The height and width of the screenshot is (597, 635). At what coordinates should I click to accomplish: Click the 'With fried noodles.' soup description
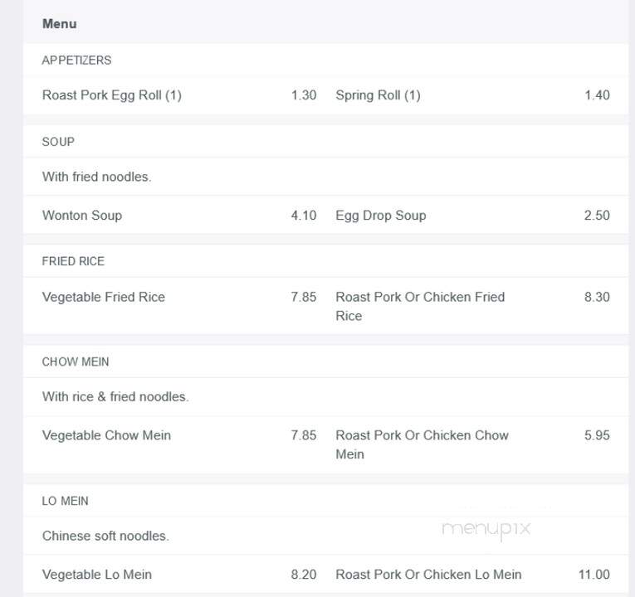point(97,177)
